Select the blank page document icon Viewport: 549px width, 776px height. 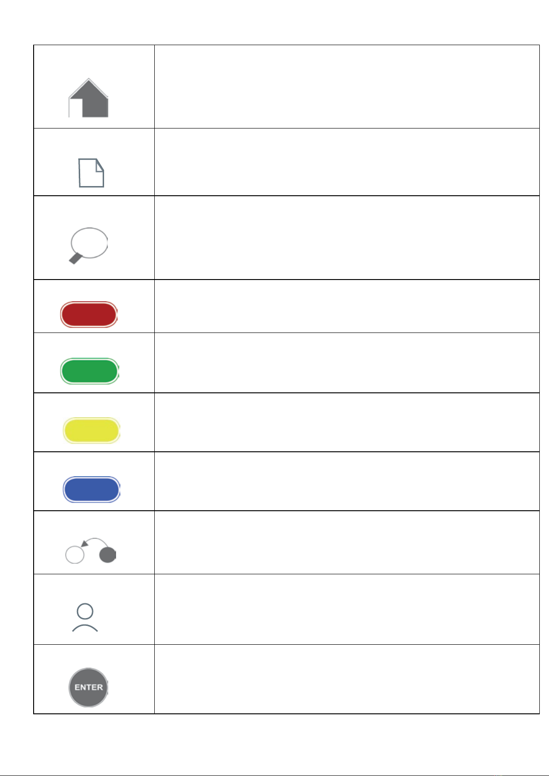coord(91,173)
